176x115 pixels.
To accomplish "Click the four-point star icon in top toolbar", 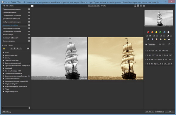I will coord(141,6).
